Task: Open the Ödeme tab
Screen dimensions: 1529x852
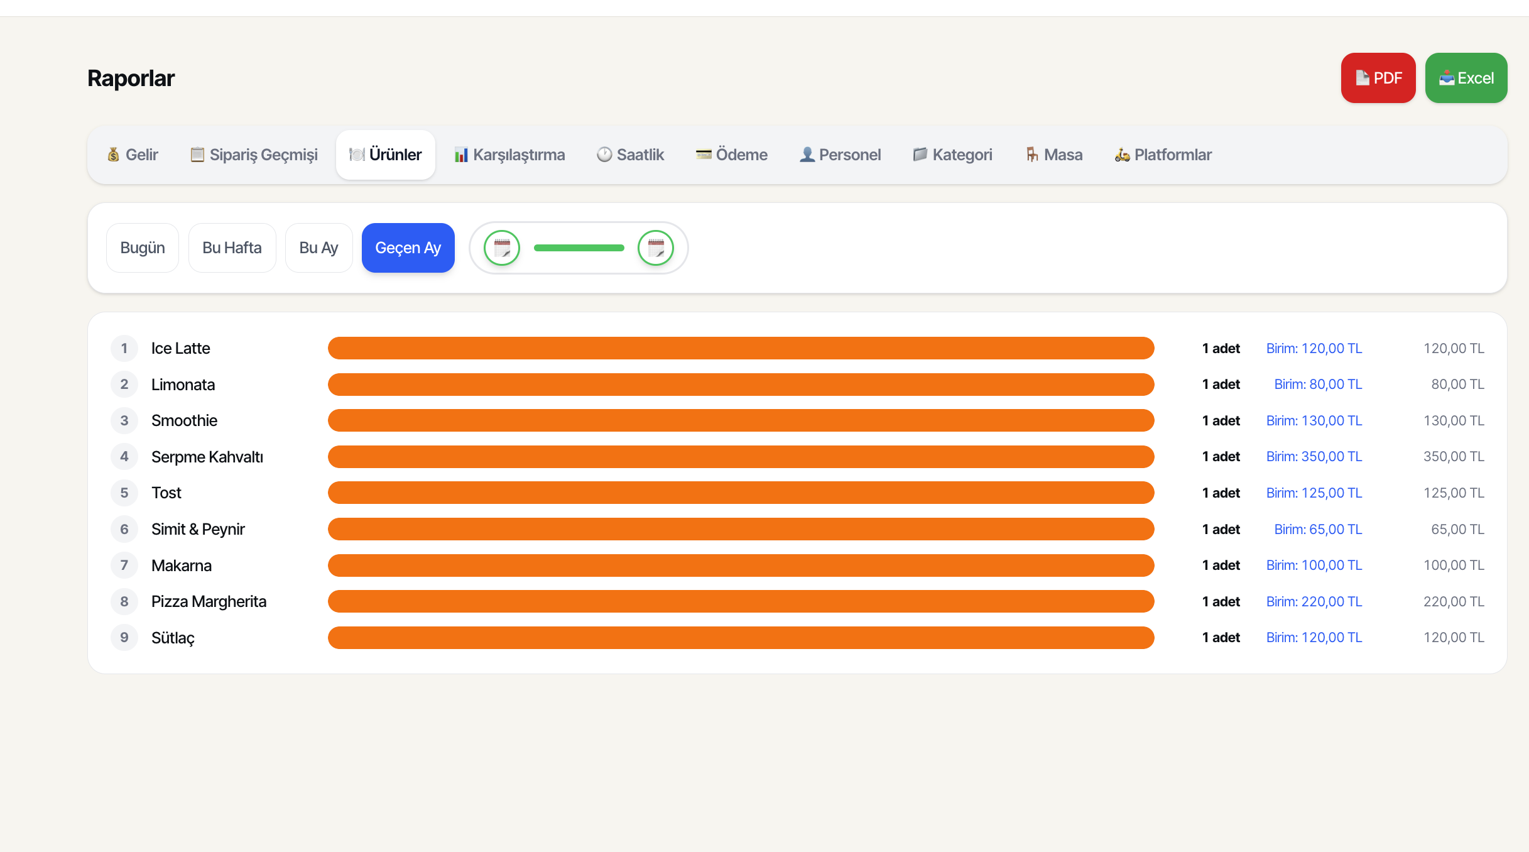Action: (732, 155)
